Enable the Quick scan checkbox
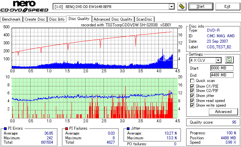The height and width of the screenshot is (147, 241). 192,81
